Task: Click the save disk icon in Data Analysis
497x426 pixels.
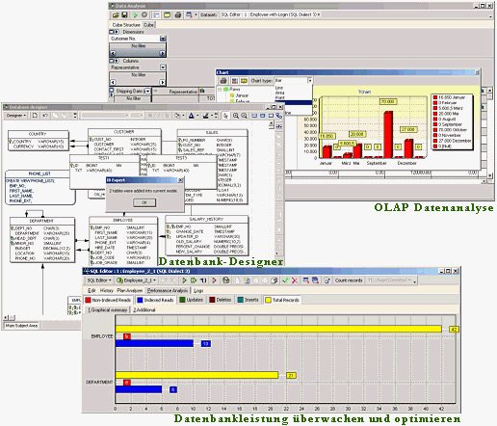Action: (x=125, y=15)
